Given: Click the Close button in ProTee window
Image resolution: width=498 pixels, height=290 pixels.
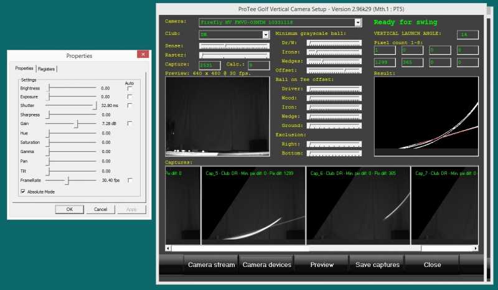Looking at the screenshot, I should click(432, 264).
